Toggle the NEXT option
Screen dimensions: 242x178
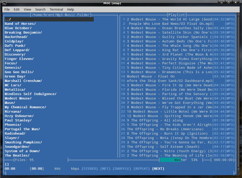pyautogui.click(x=158, y=169)
